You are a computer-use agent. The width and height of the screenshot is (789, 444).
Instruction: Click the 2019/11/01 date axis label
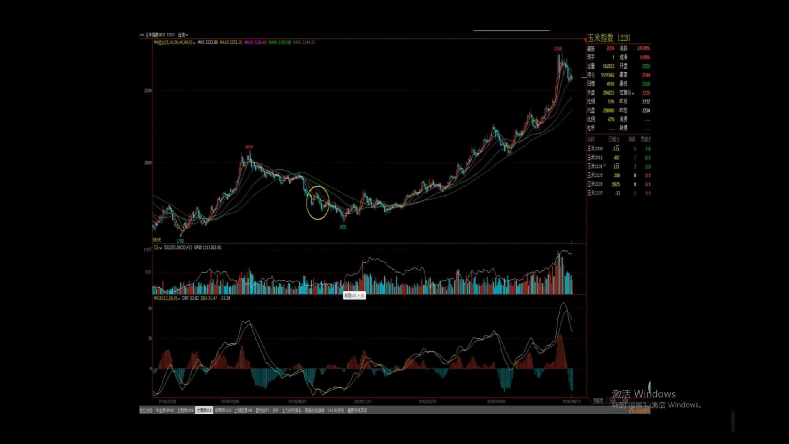pyautogui.click(x=363, y=402)
